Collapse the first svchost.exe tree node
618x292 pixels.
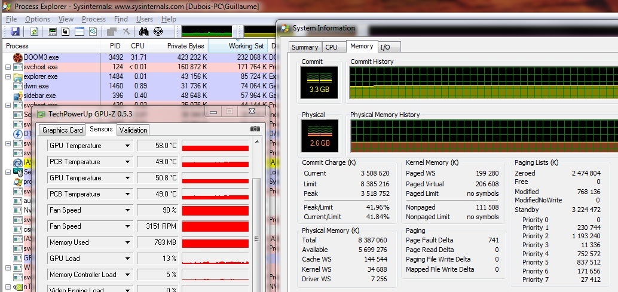pos(8,67)
